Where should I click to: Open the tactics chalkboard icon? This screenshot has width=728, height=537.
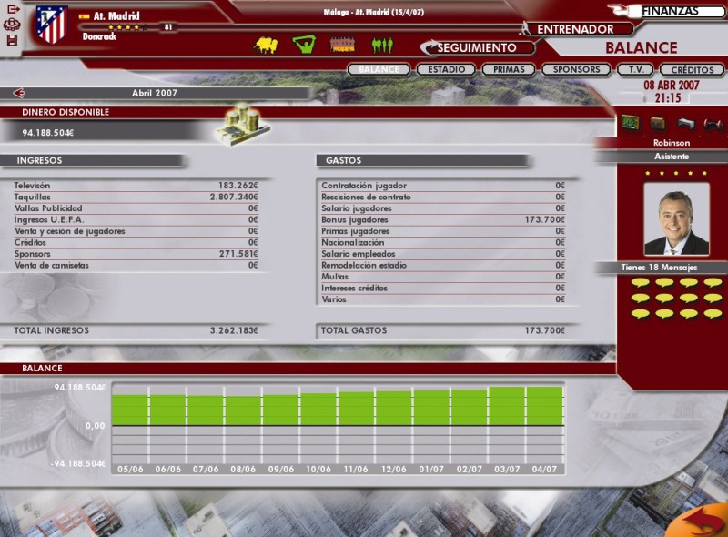(629, 123)
